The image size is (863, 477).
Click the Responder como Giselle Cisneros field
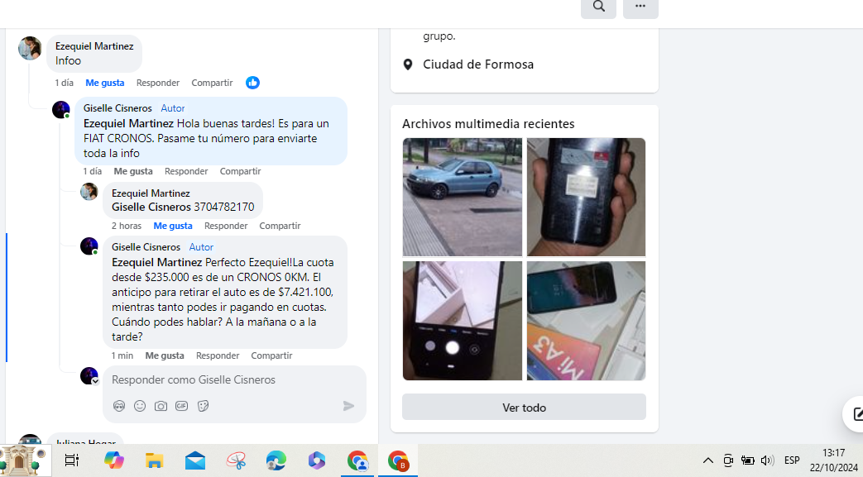234,379
